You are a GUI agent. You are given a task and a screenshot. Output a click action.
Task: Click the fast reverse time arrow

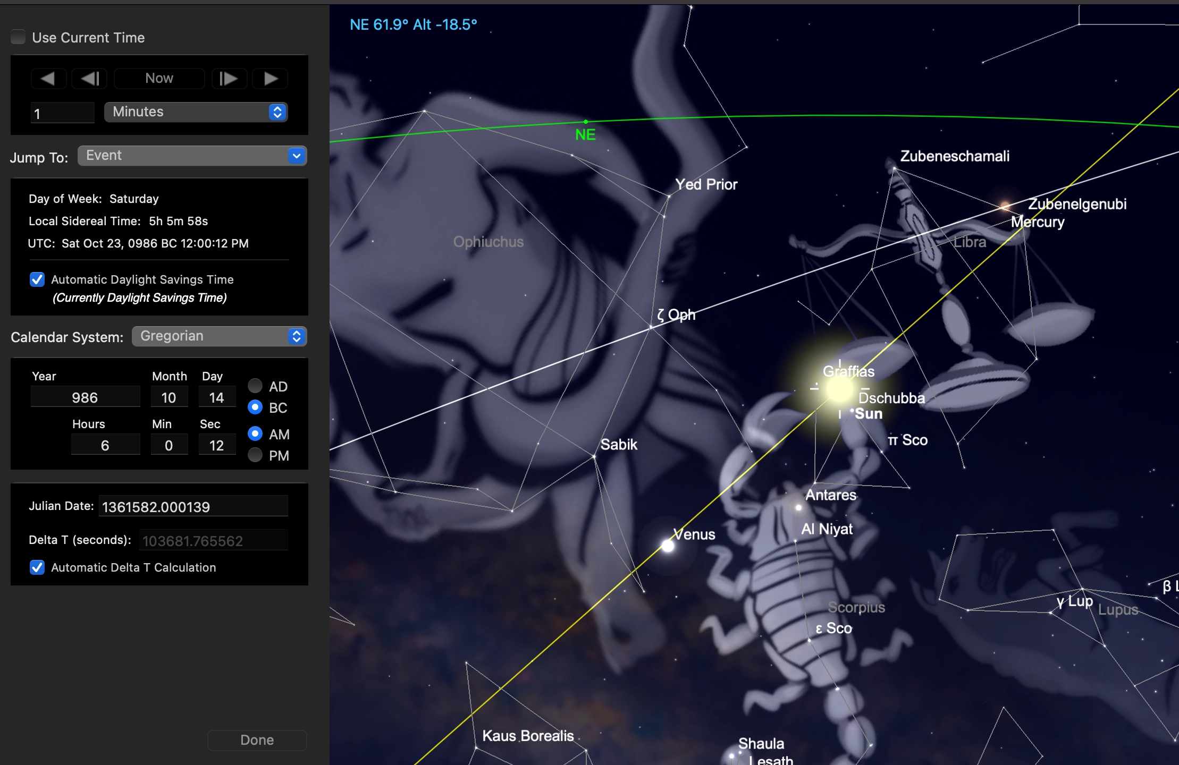click(48, 79)
